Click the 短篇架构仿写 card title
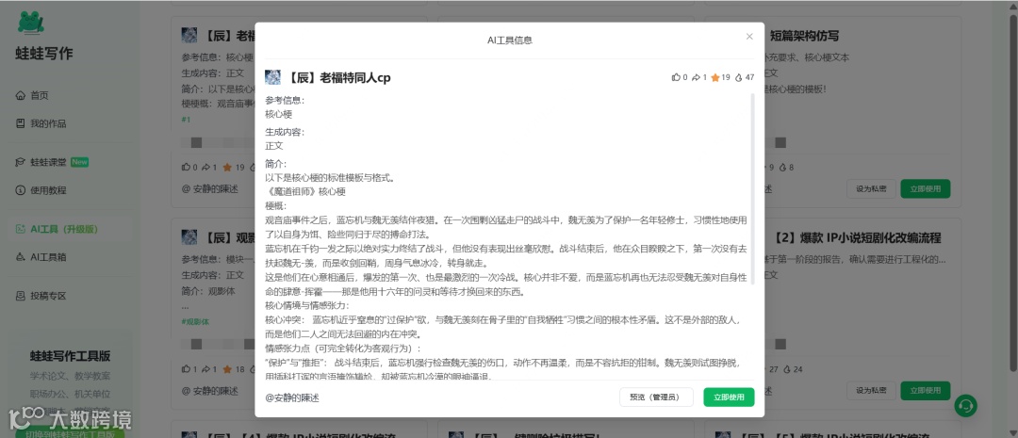This screenshot has width=1018, height=438. (x=804, y=36)
